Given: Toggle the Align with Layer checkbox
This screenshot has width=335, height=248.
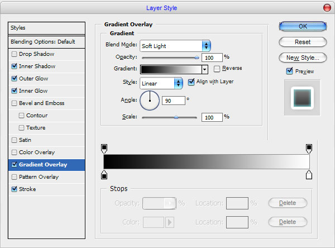Looking at the screenshot, I should [x=191, y=82].
